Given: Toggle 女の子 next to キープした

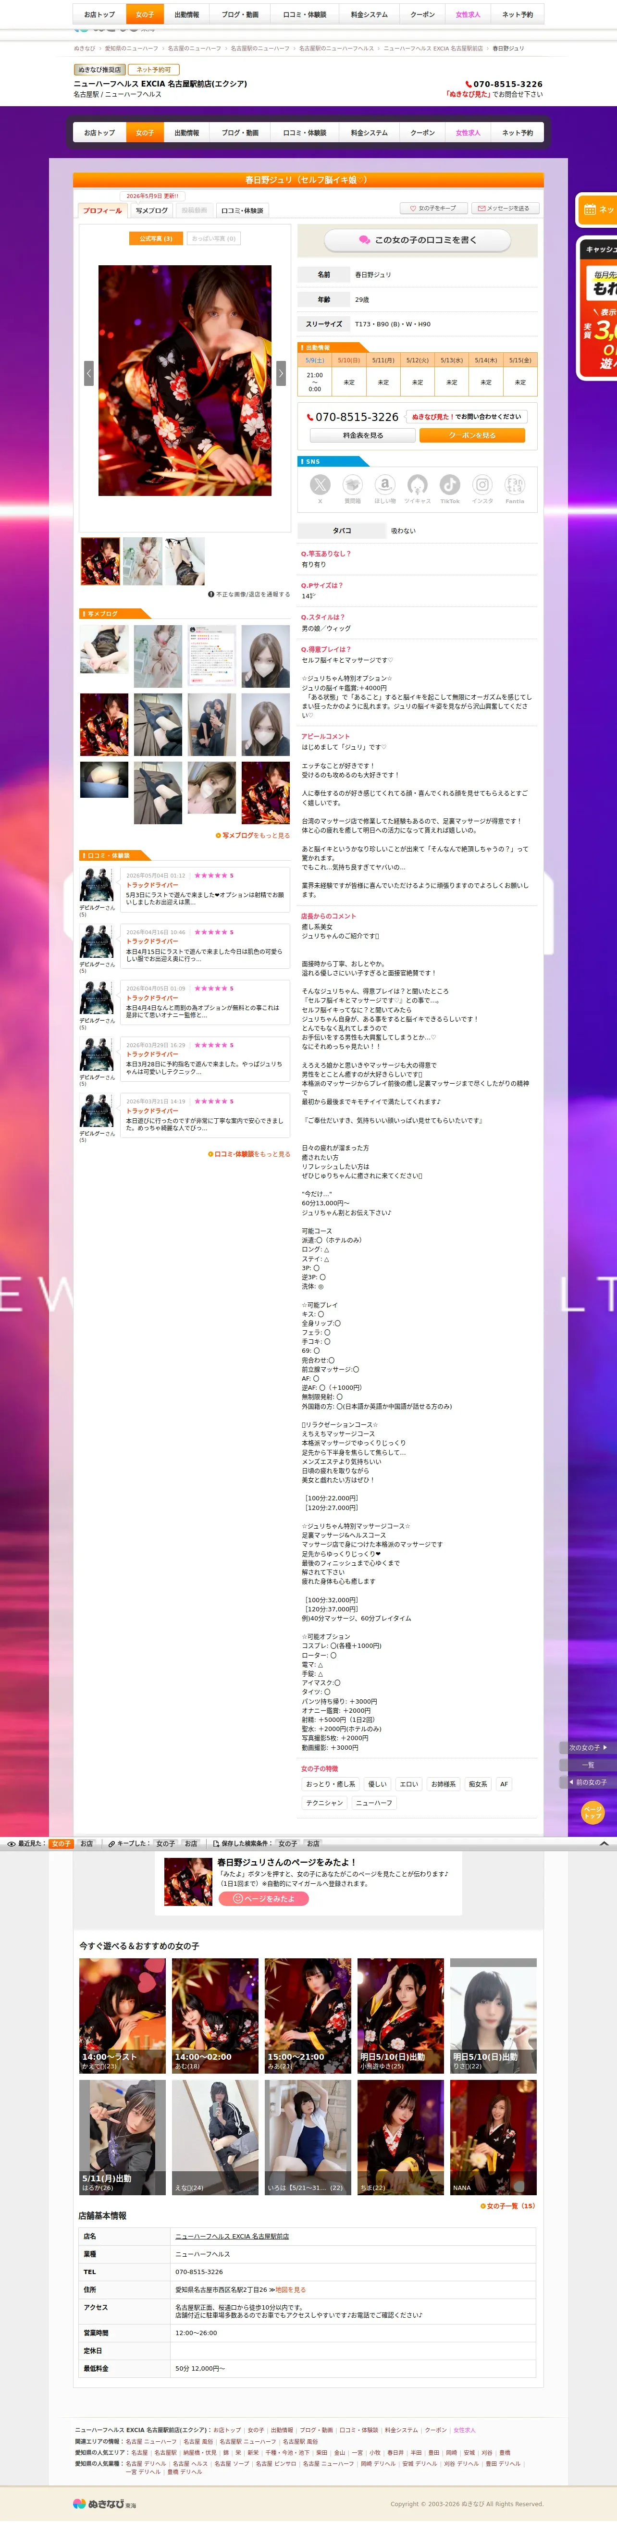Looking at the screenshot, I should (165, 1843).
